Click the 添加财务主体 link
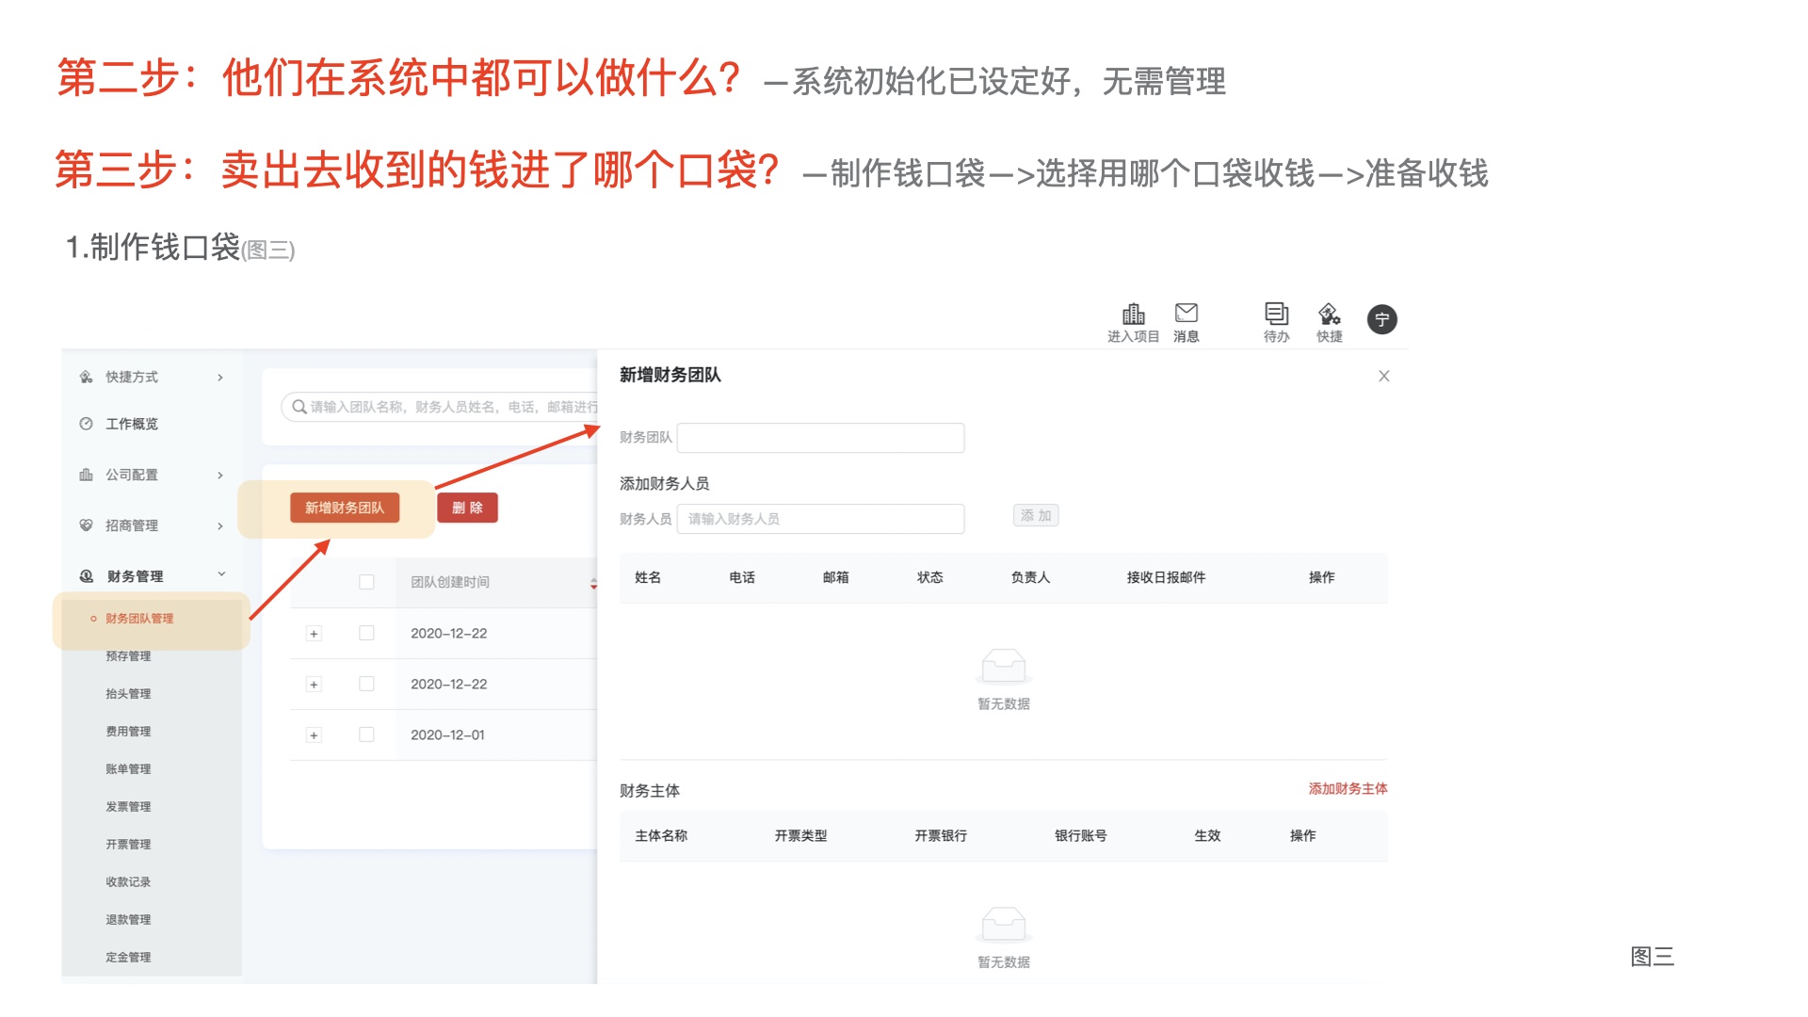Viewport: 1808px width, 1017px height. coord(1347,789)
